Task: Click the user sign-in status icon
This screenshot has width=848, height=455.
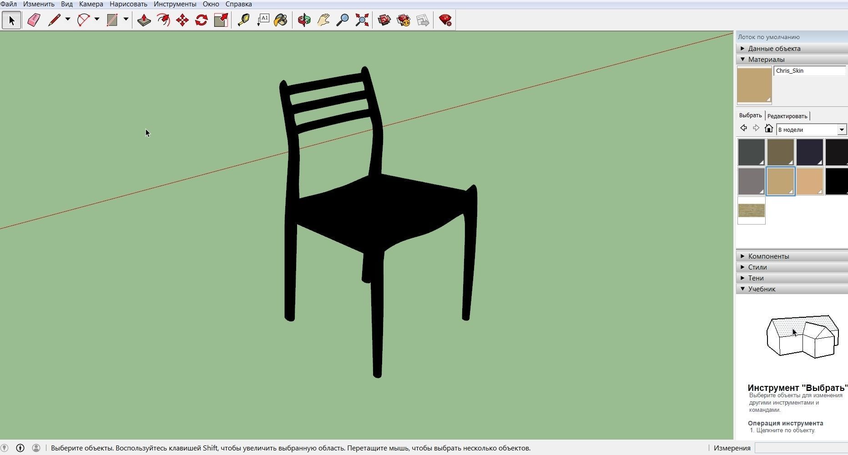Action: coord(36,448)
